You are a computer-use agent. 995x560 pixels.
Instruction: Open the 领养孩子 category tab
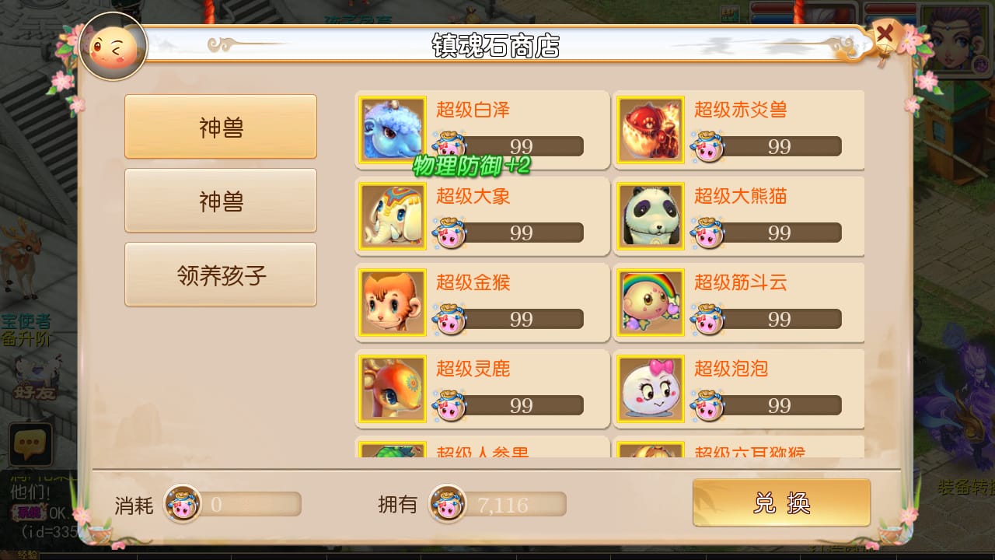point(221,275)
